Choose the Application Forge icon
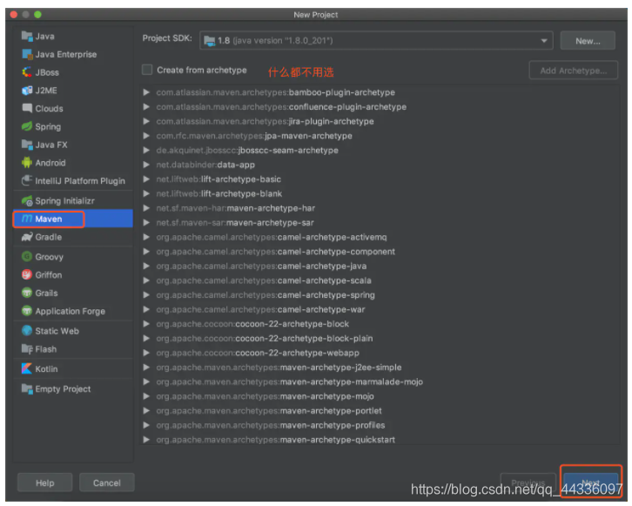This screenshot has width=632, height=506. click(27, 311)
